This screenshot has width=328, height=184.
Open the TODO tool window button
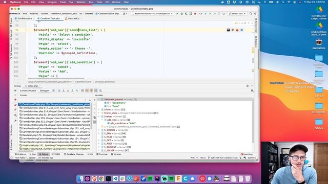[x=56, y=154]
